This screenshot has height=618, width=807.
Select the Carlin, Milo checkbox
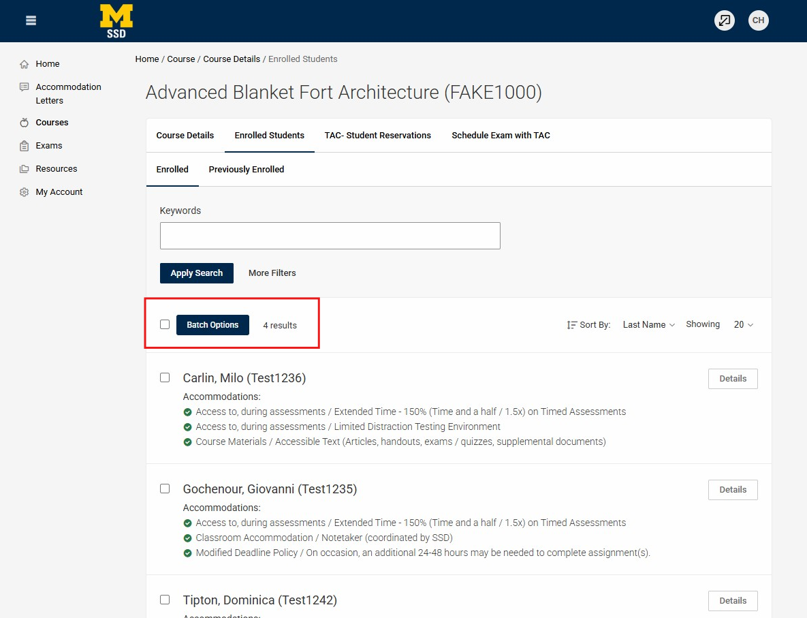tap(165, 377)
